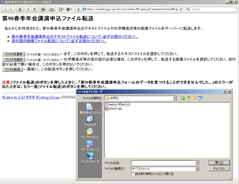Go to デスクトップ in the places bar
239x184 pixels.
coord(90,121)
